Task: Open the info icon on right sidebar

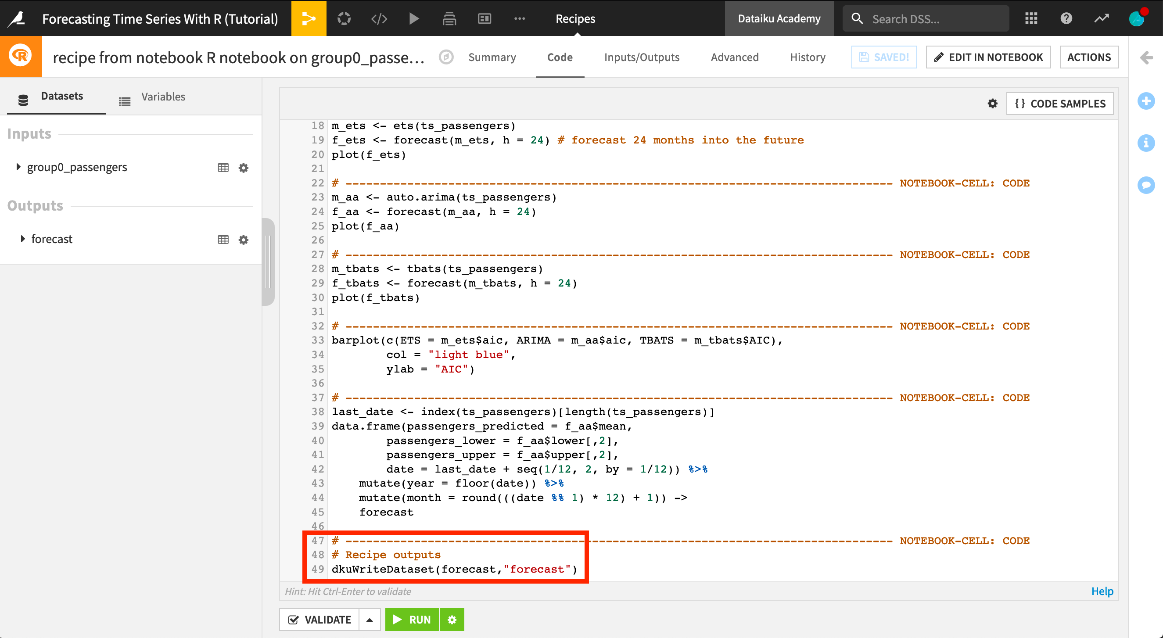Action: (1146, 143)
